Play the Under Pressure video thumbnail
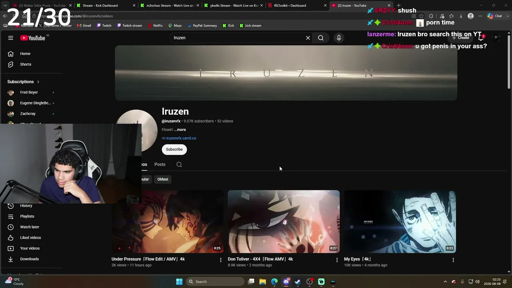512x288 pixels. tap(168, 222)
